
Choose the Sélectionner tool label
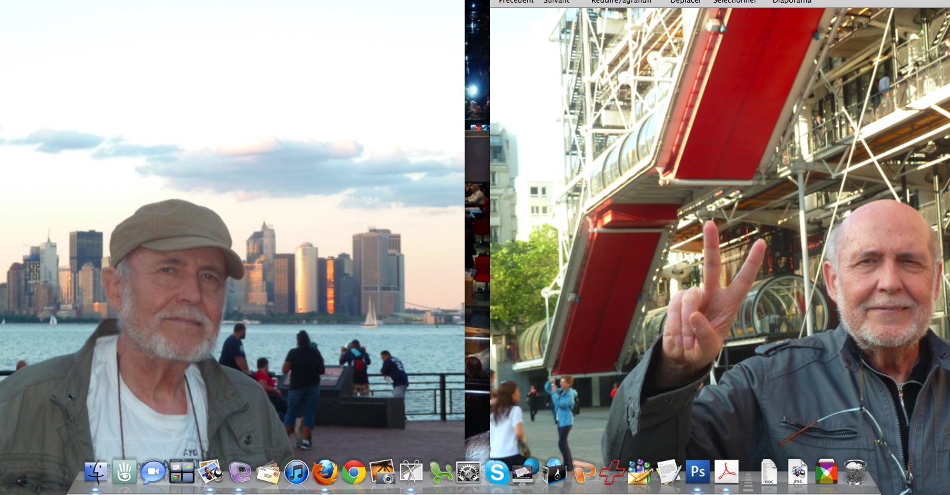pyautogui.click(x=735, y=2)
